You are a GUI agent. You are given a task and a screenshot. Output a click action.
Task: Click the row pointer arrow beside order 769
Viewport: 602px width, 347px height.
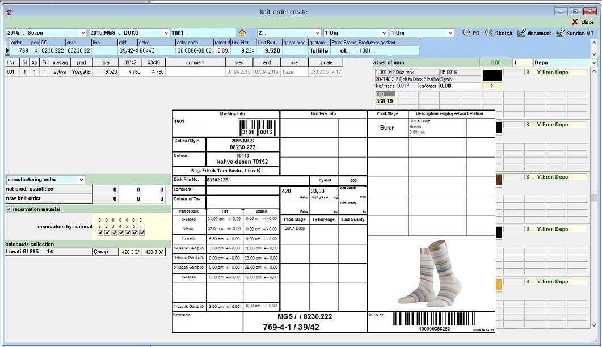(7, 50)
